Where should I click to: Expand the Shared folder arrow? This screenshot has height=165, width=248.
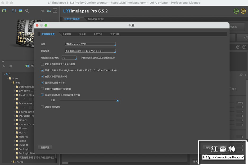pos(11,162)
